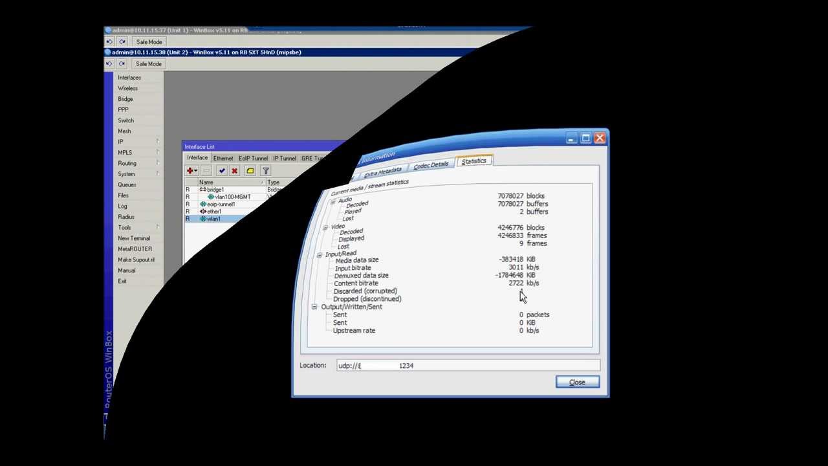
Task: Click Redo icon in Unit 2 WinBox window
Action: (x=122, y=63)
